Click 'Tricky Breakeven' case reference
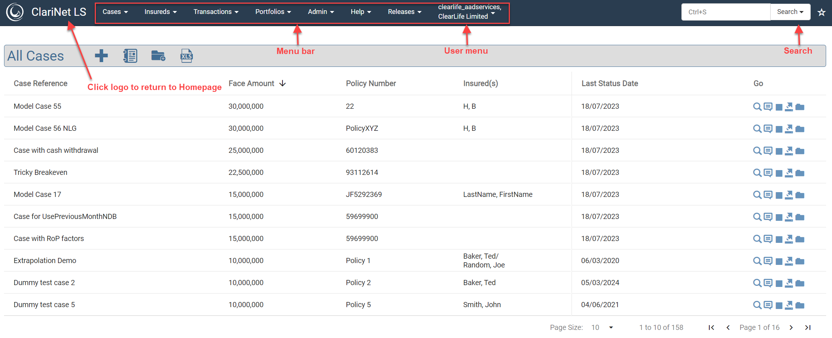 point(40,172)
